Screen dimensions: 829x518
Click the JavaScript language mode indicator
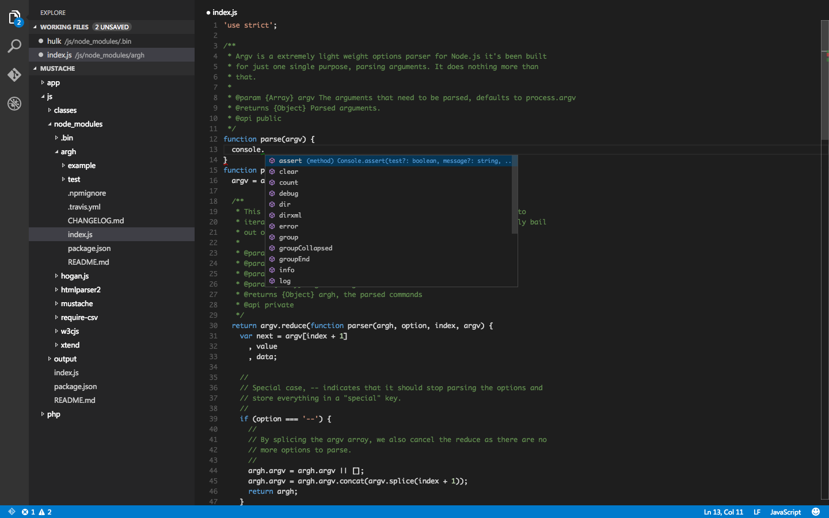[x=785, y=512]
